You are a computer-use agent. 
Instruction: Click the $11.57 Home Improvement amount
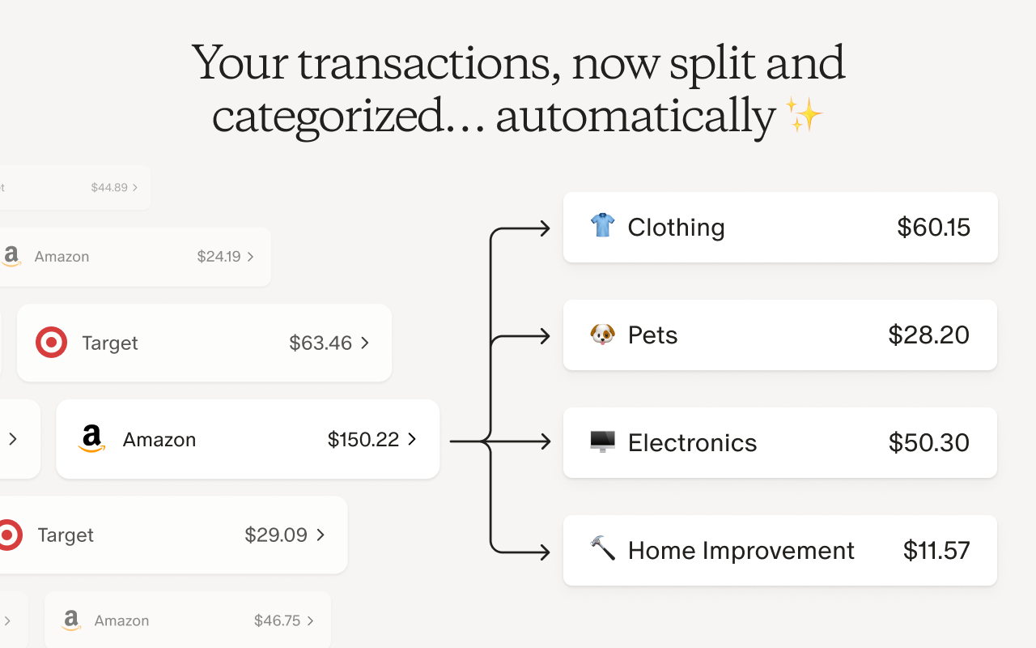pyautogui.click(x=936, y=551)
